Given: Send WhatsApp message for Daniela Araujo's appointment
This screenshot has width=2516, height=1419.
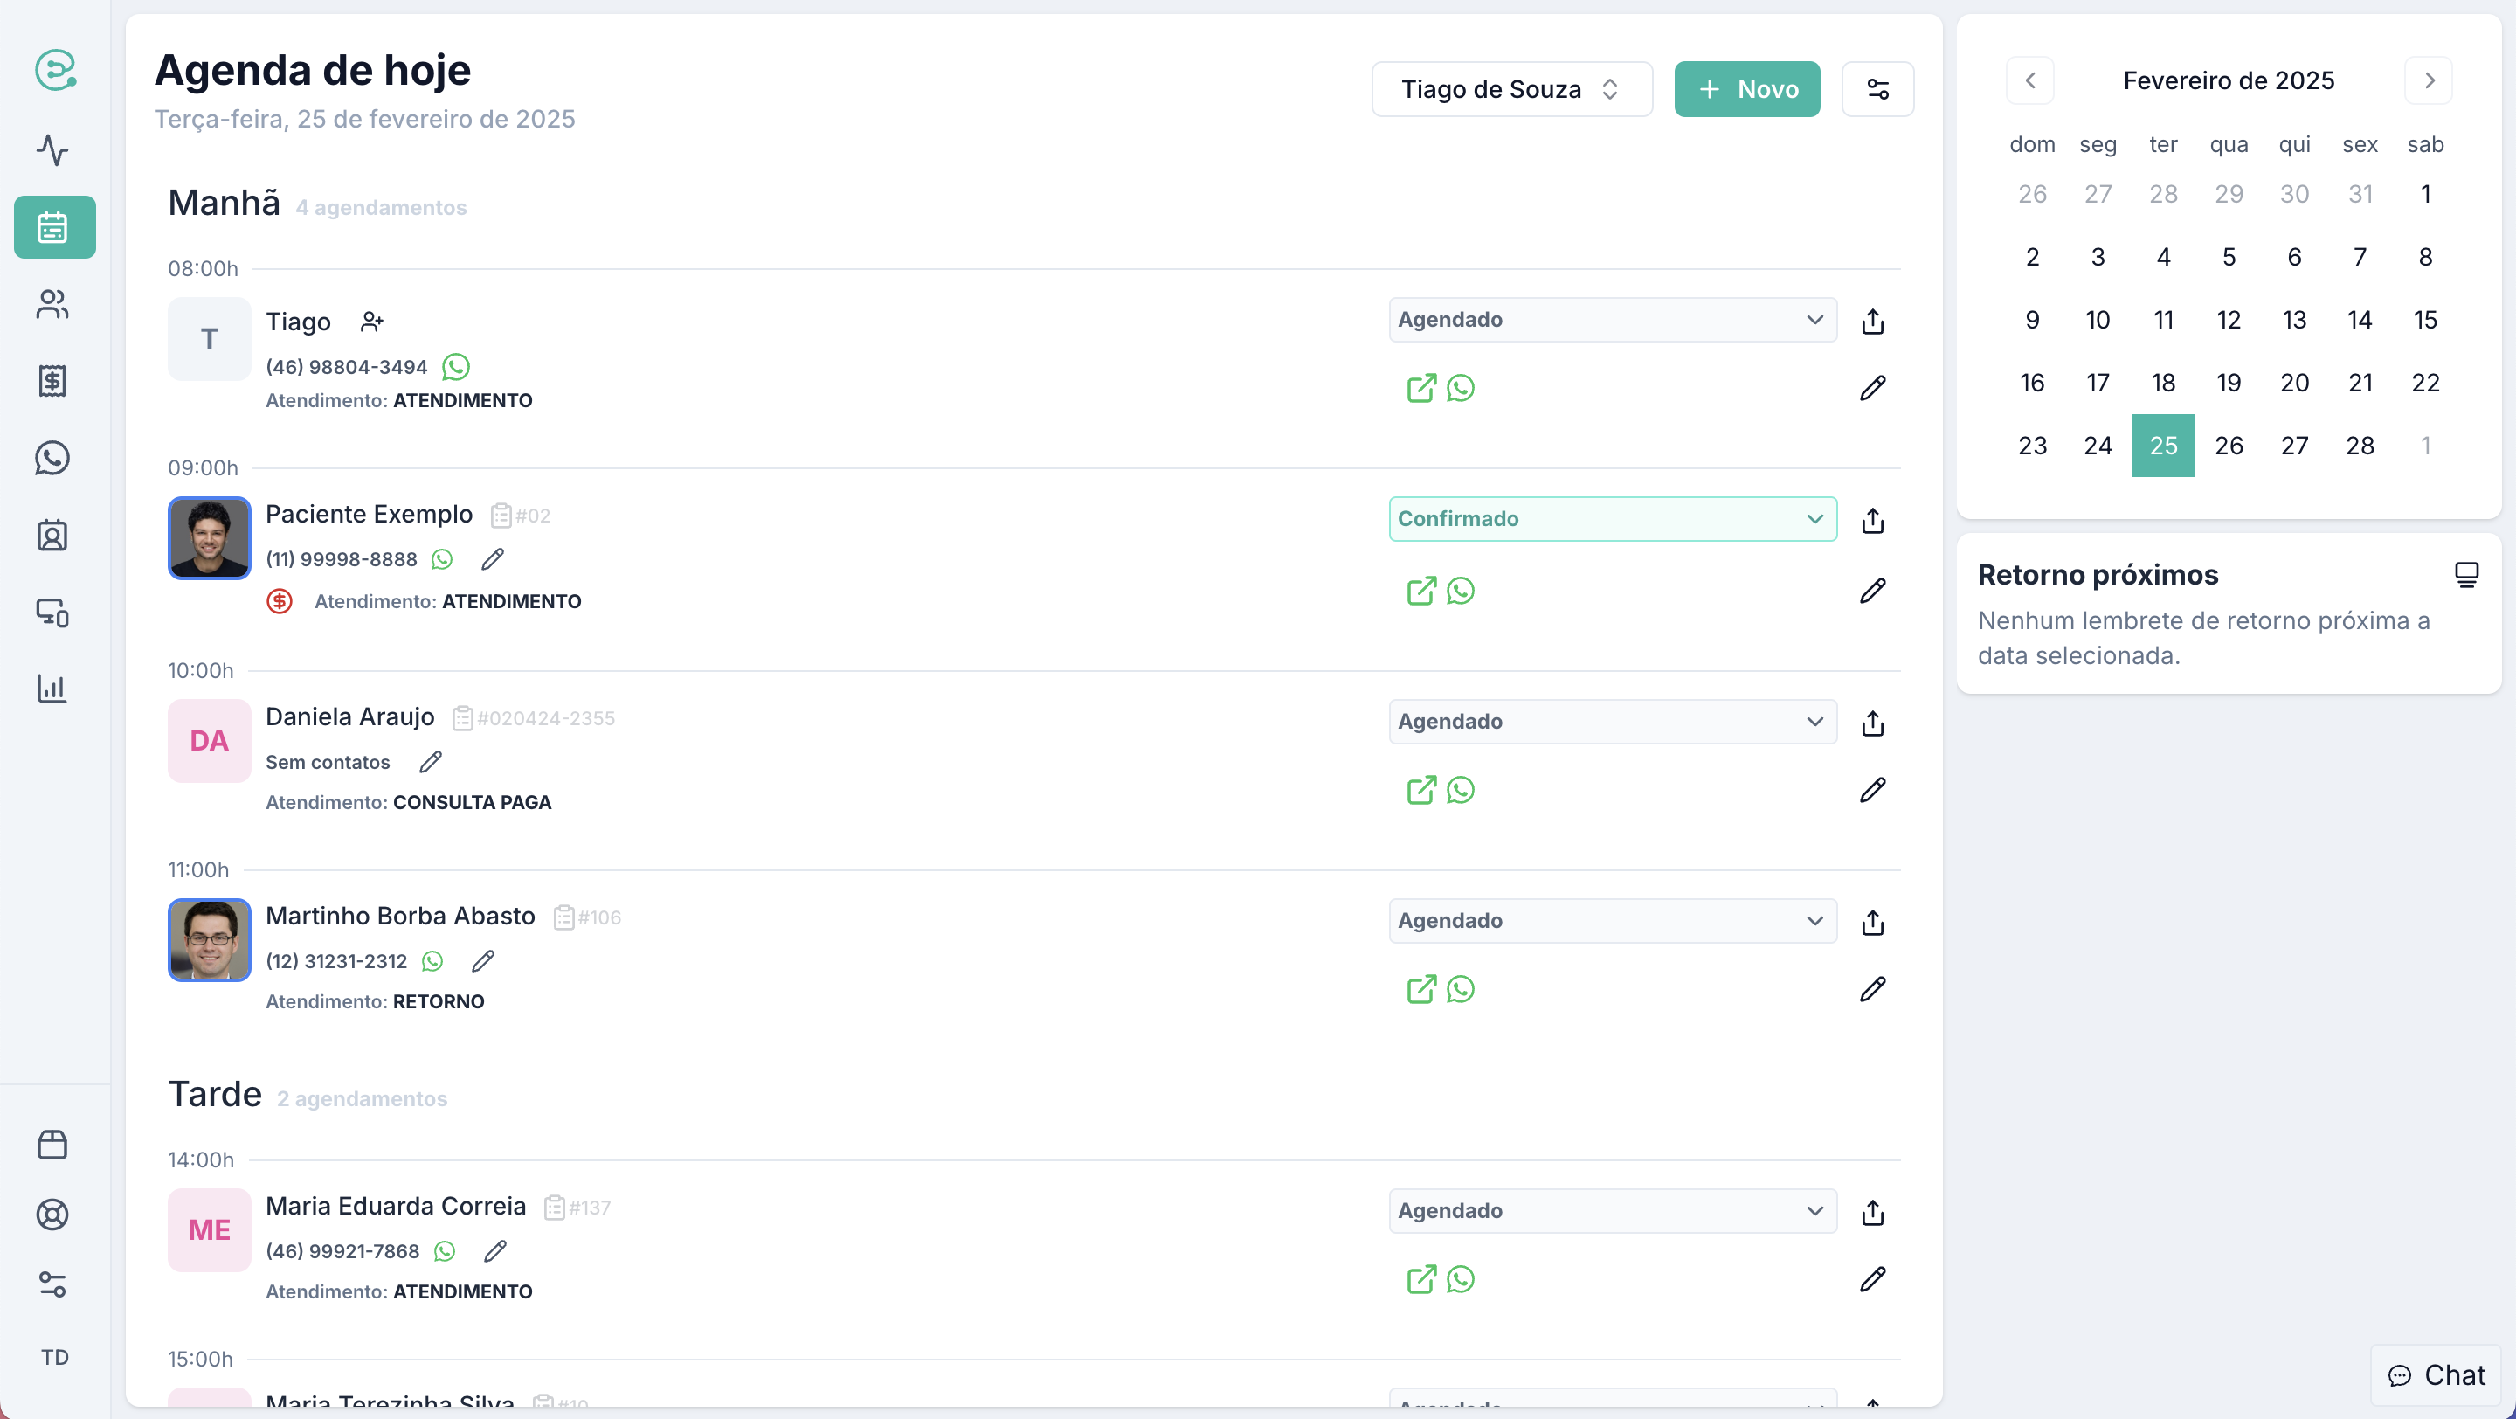Looking at the screenshot, I should pos(1460,790).
